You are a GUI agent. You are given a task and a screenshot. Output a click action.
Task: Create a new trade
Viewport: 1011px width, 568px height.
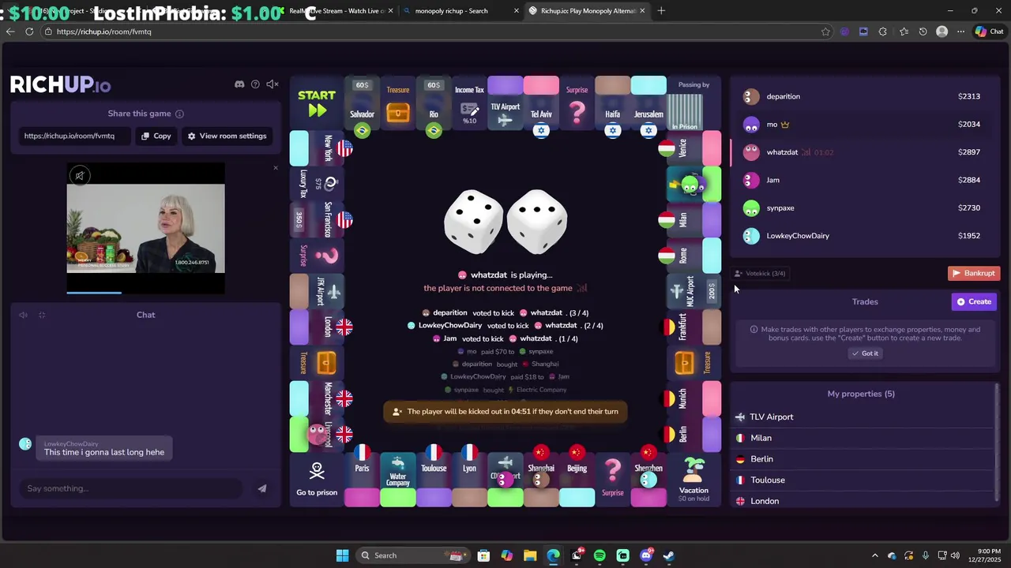pos(974,301)
